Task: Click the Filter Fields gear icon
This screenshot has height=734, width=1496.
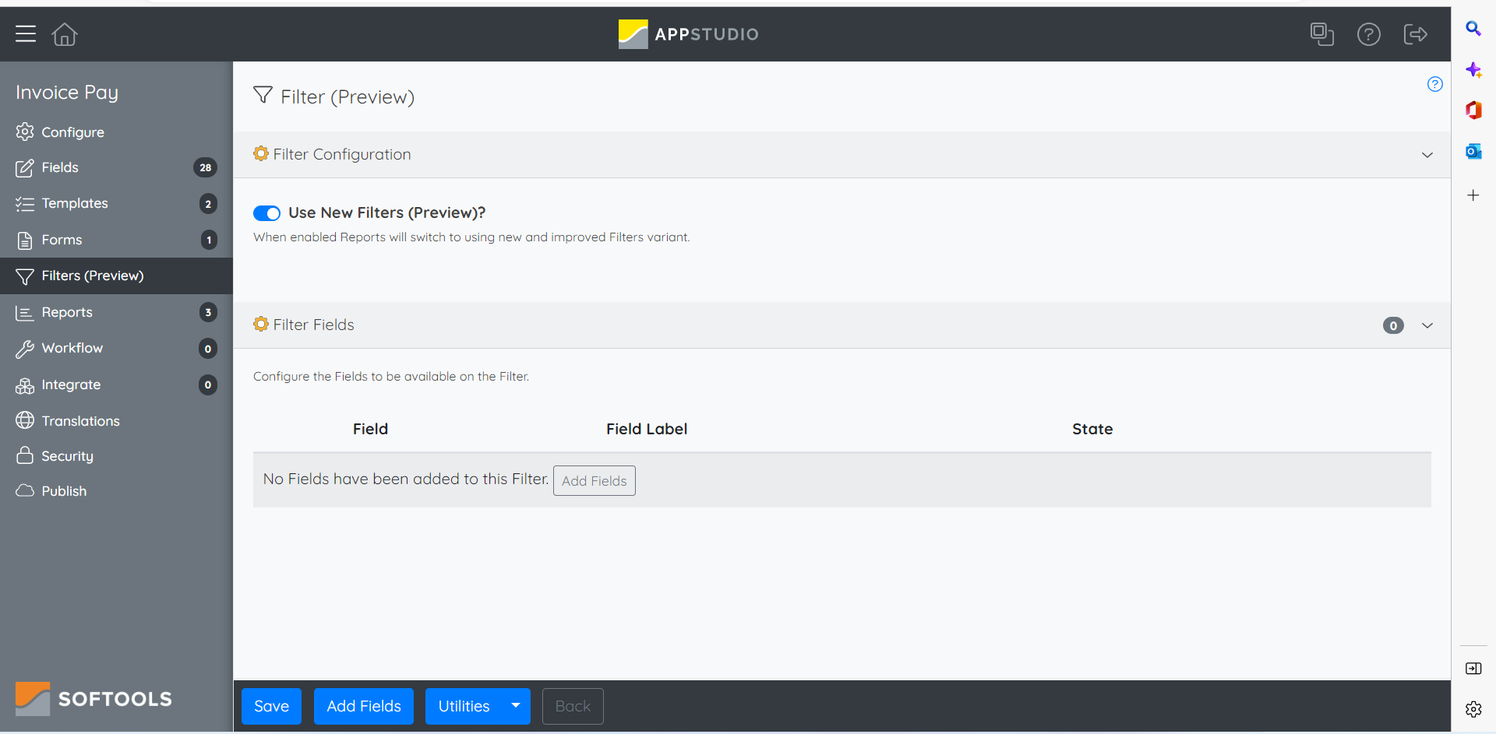Action: 261,325
